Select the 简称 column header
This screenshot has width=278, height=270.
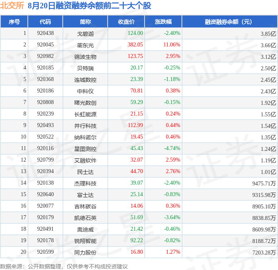(85, 21)
